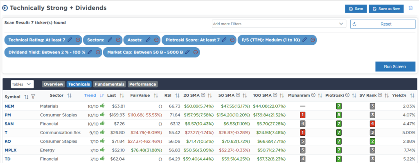This screenshot has height=163, width=419.
Task: Click the red SV Rank 4 badge for SAN
Action: 372,124
